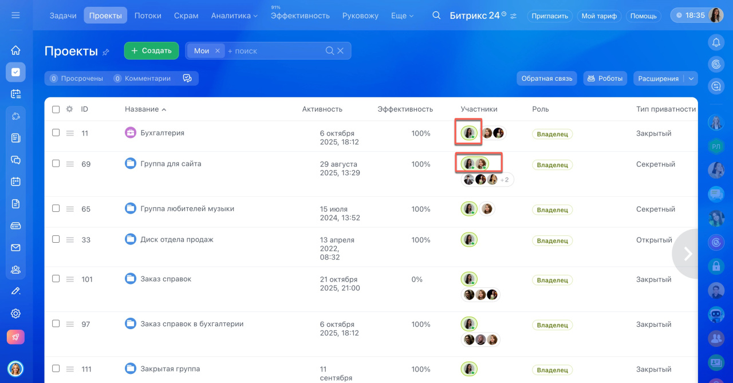Open the hamburger menu icon
Image resolution: width=733 pixels, height=383 pixels.
[x=15, y=15]
